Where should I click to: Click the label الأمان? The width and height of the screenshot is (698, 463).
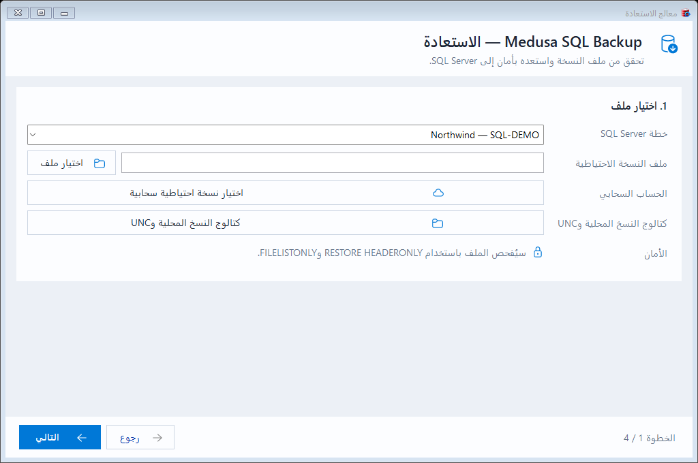click(656, 253)
